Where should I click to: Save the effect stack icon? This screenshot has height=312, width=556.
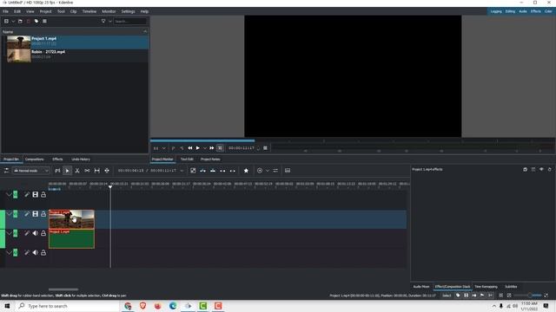[x=525, y=170]
